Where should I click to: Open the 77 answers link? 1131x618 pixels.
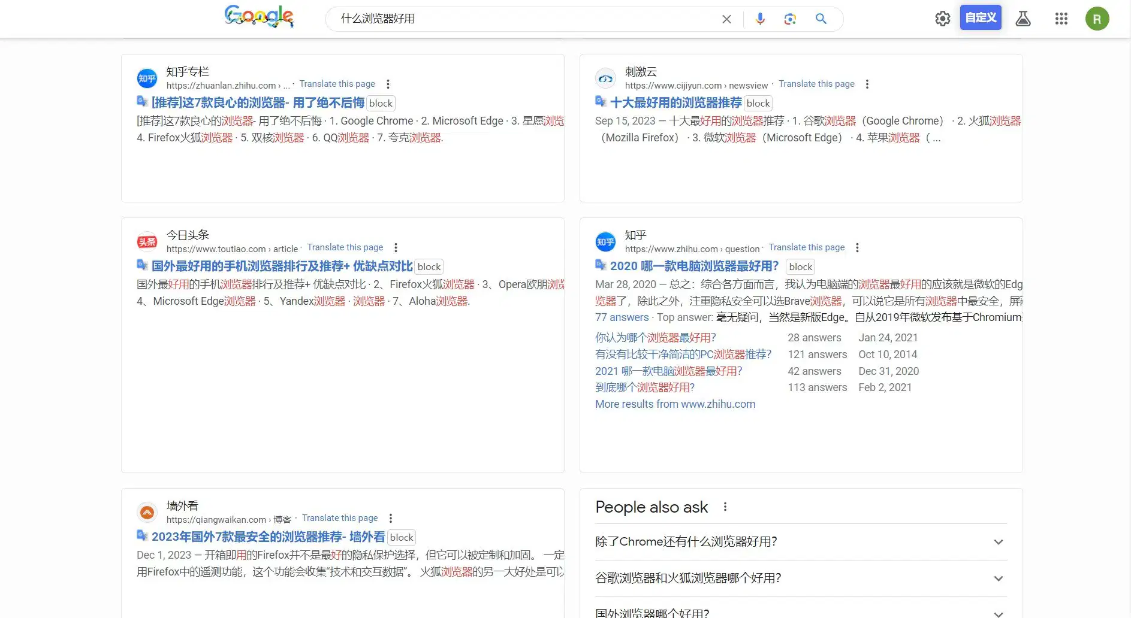point(622,317)
